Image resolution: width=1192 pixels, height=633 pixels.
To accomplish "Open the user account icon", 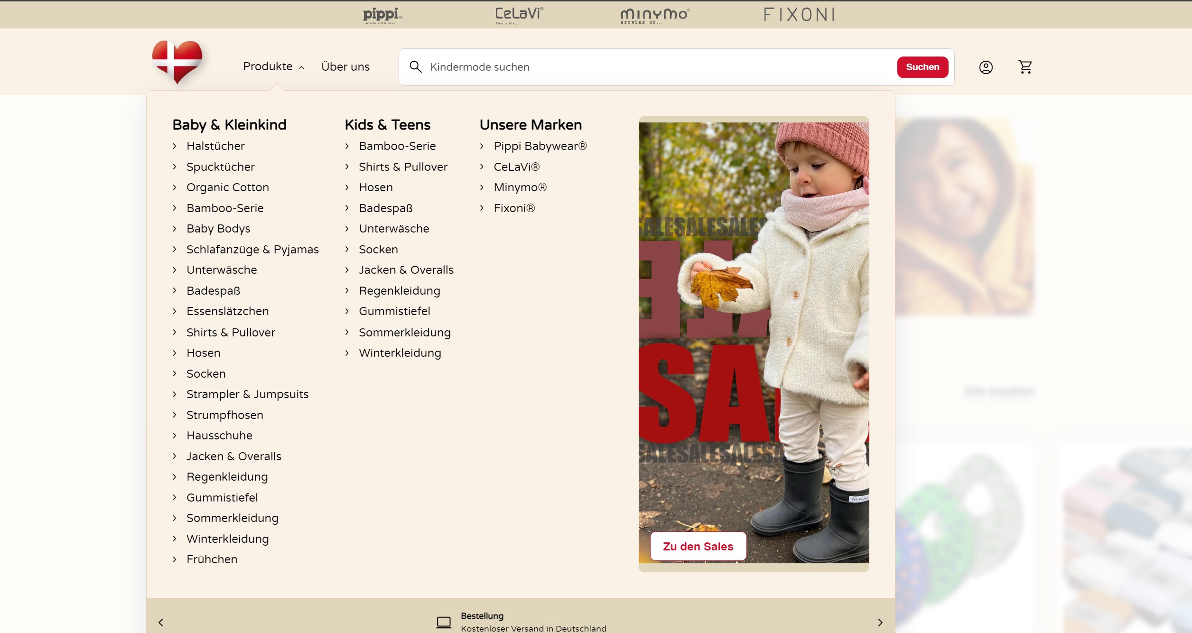I will 986,67.
